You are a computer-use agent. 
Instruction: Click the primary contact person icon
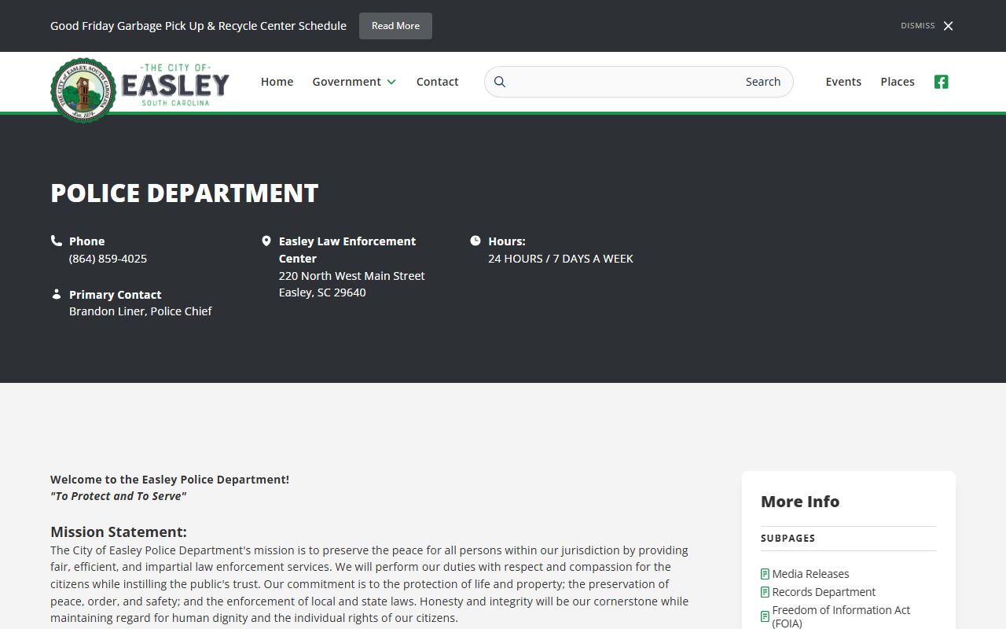tap(57, 294)
